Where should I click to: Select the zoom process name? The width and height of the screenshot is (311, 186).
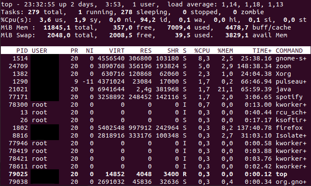pyautogui.click(x=283, y=66)
